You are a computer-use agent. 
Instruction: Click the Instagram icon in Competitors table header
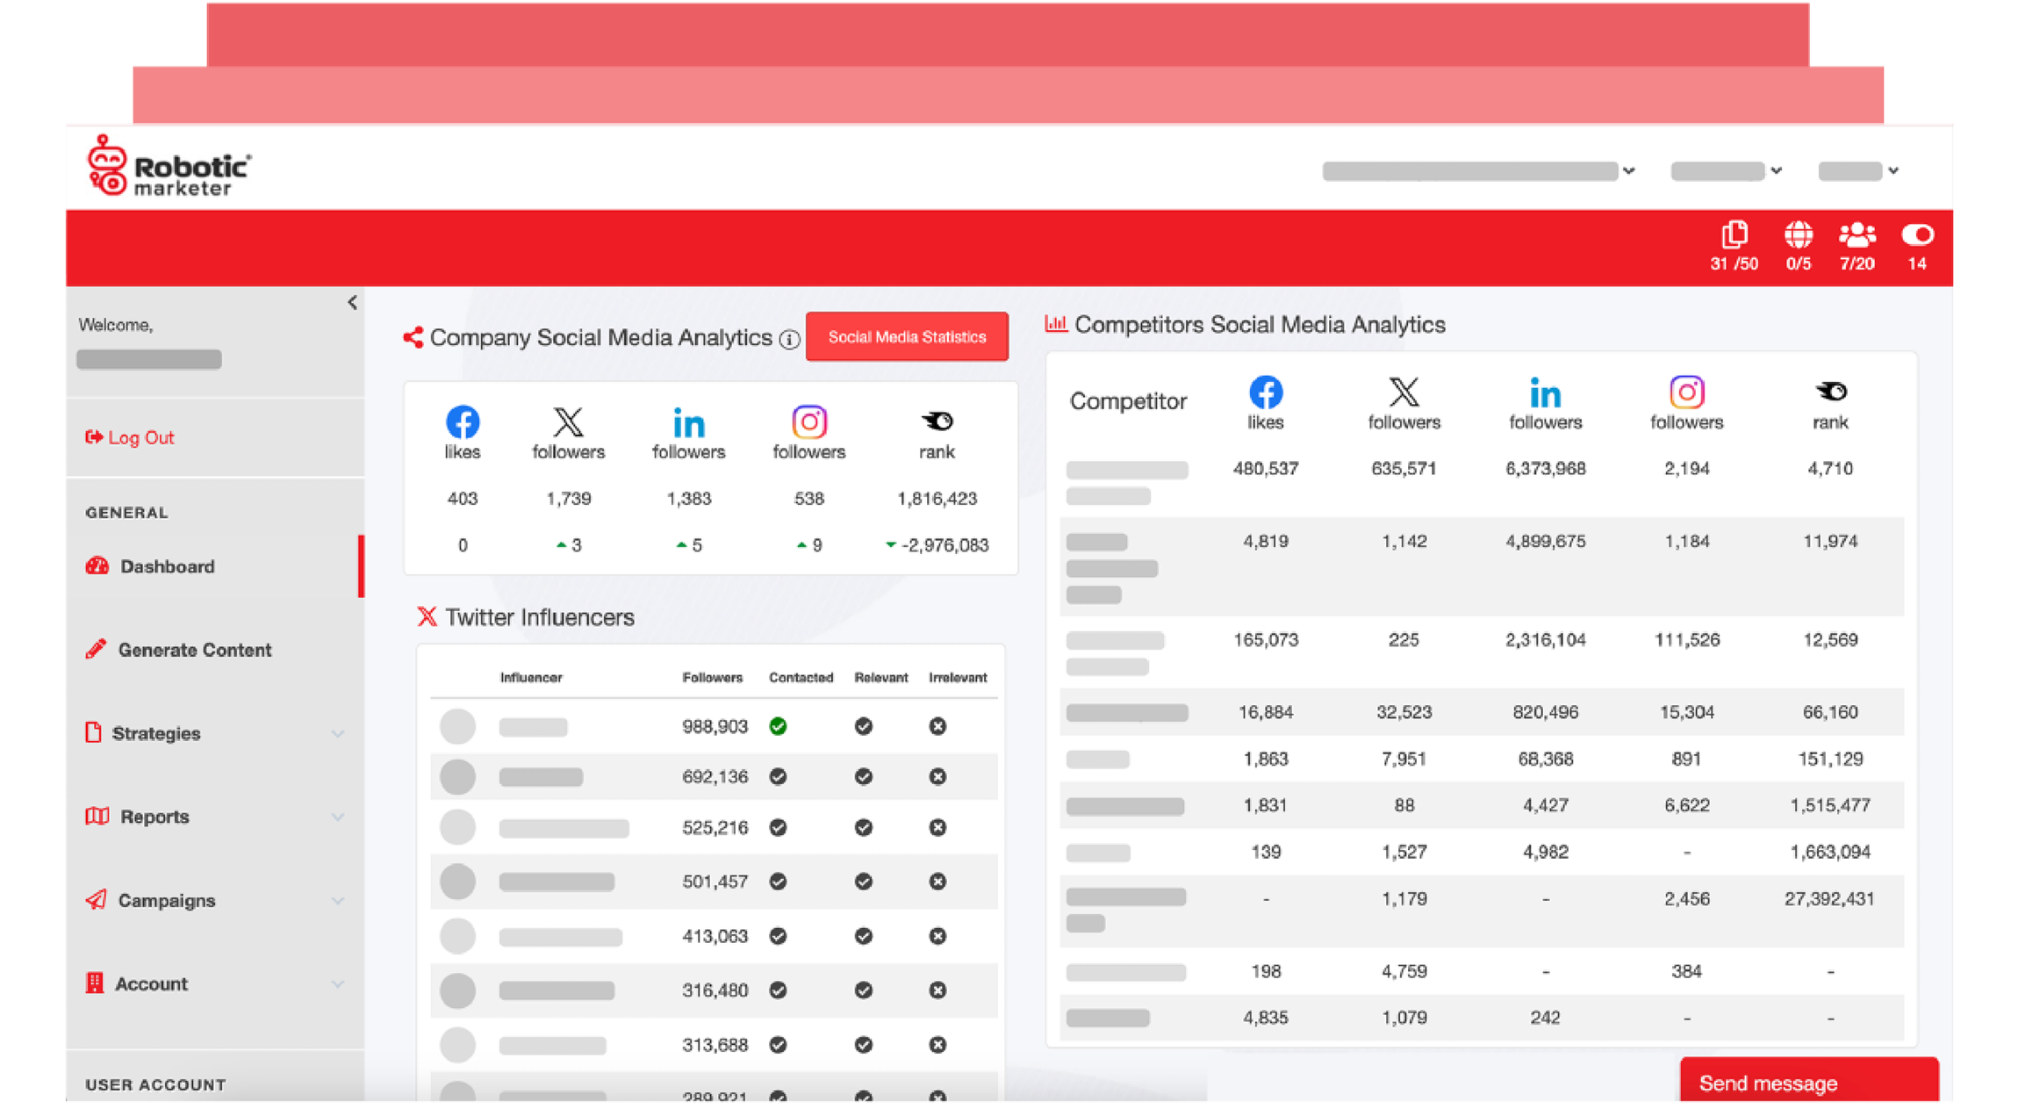click(x=1686, y=392)
